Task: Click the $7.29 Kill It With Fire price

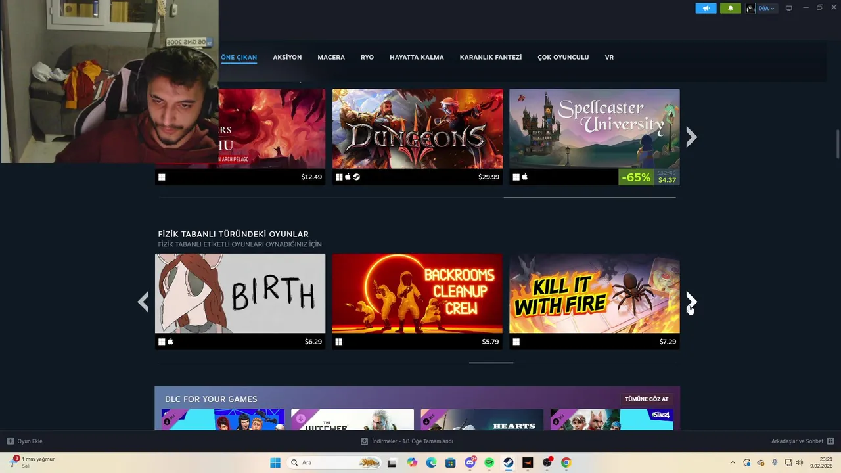Action: pyautogui.click(x=668, y=342)
